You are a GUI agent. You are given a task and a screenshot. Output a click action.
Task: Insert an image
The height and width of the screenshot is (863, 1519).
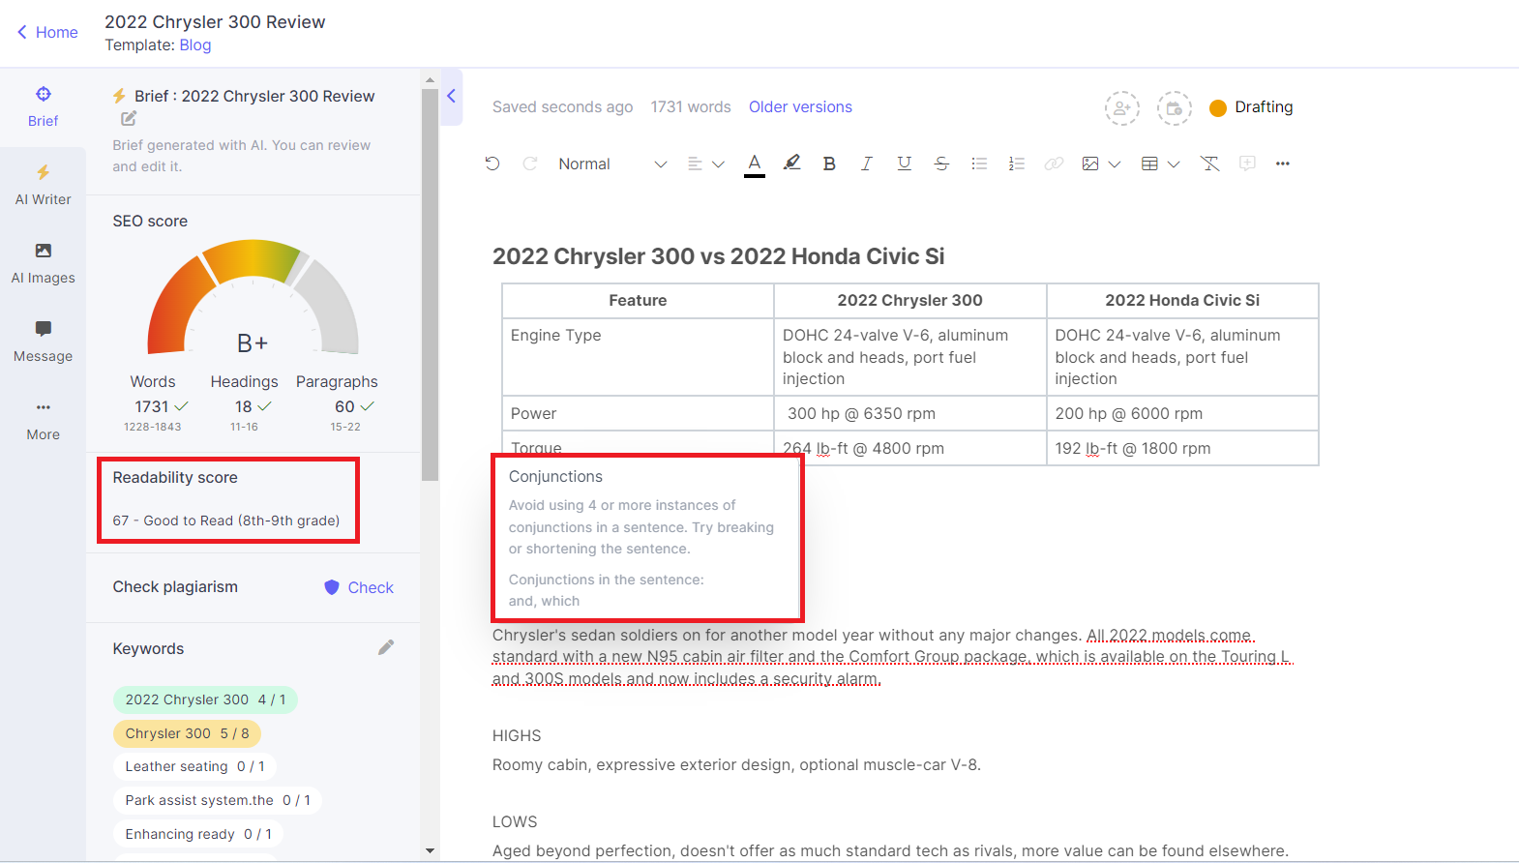tap(1090, 164)
